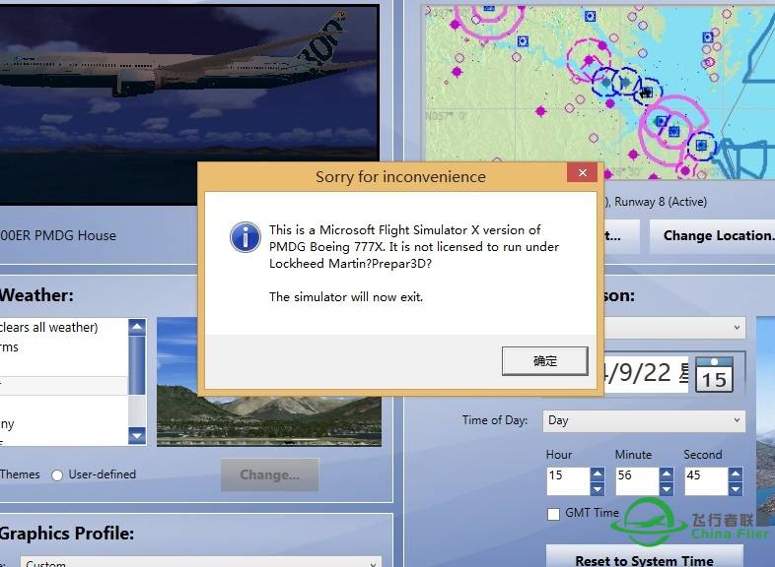
Task: Click the blue information icon in dialog
Action: (246, 237)
